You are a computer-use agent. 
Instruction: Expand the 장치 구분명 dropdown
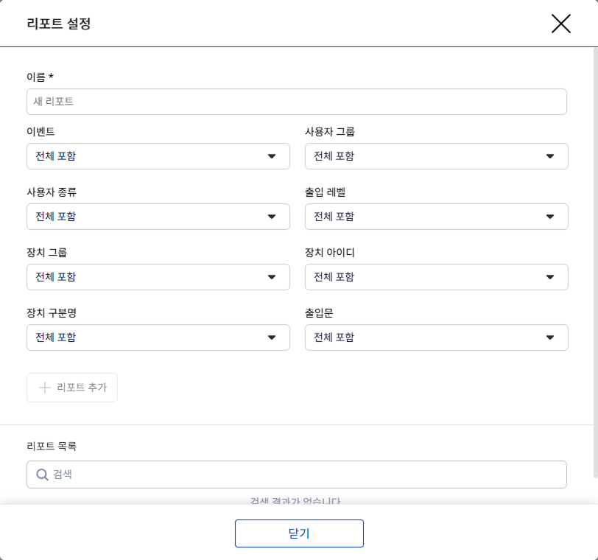147,337
